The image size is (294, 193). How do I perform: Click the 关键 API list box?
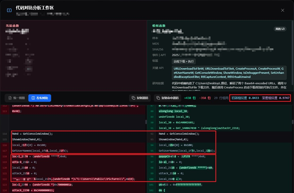pyautogui.click(x=229, y=73)
